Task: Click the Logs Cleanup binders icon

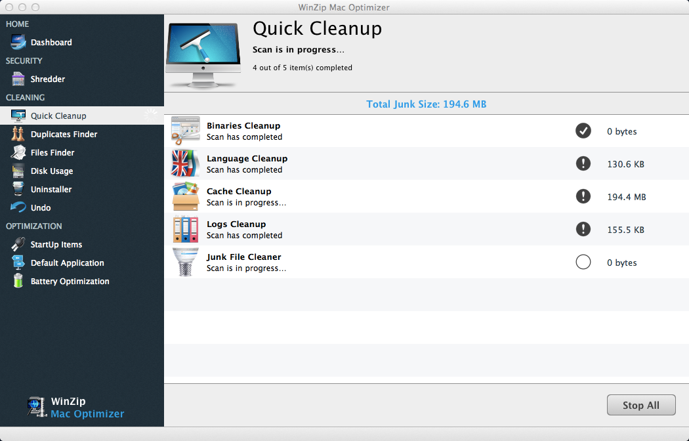Action: [185, 230]
